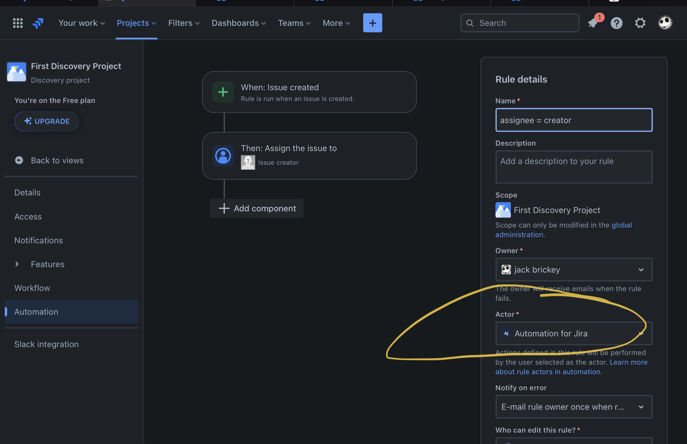
Task: Expand the Features section chevron
Action: [17, 264]
